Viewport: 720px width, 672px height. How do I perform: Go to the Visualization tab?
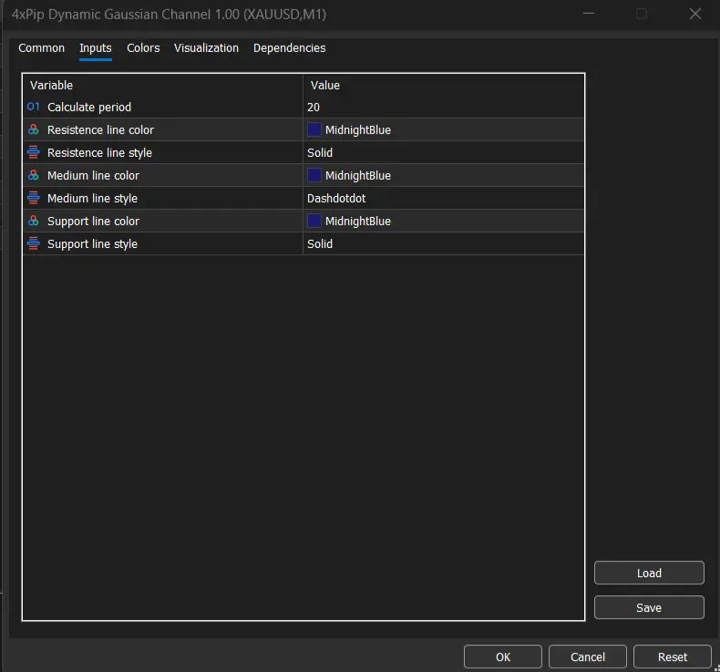click(x=206, y=48)
